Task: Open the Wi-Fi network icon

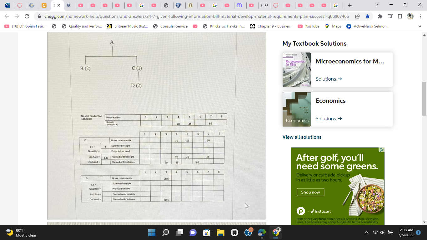Action: pyautogui.click(x=375, y=232)
